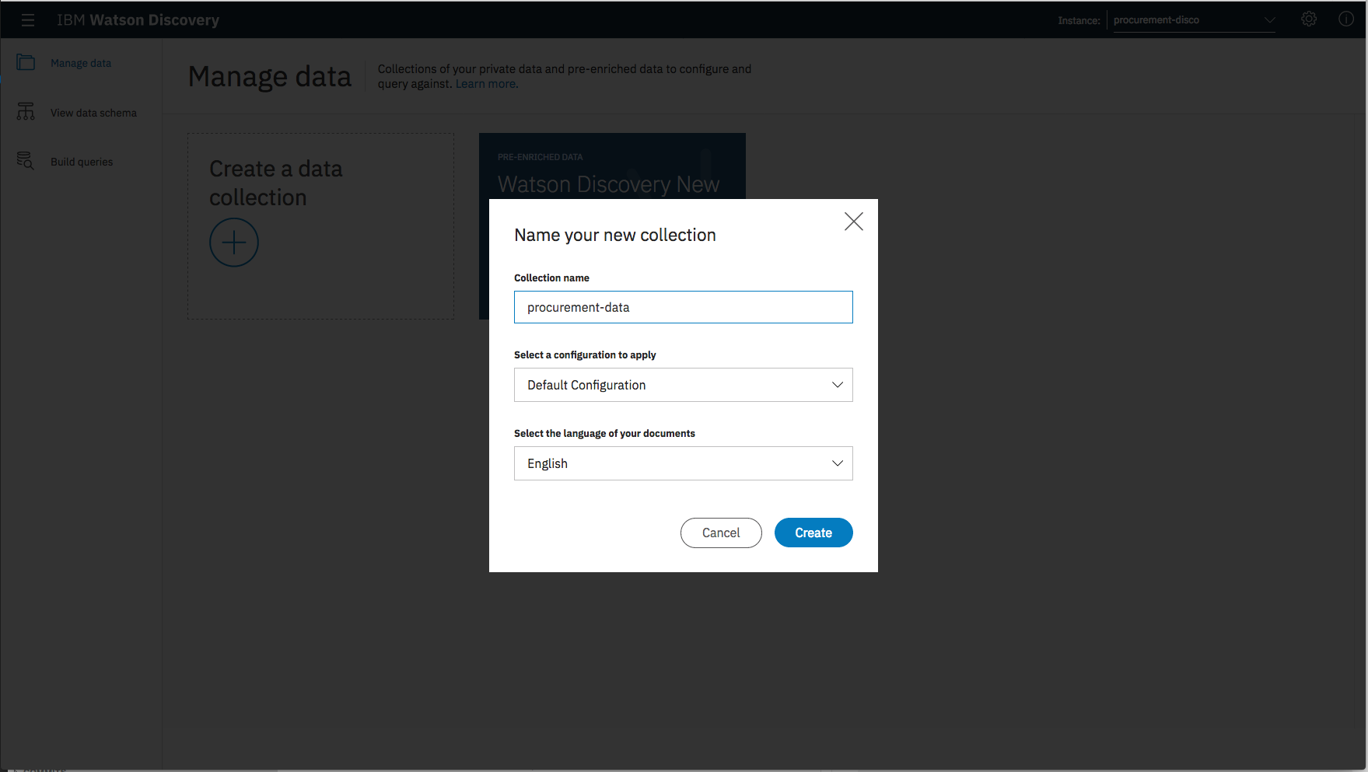Click the Select a configuration to apply label
The image size is (1368, 772).
tap(585, 355)
